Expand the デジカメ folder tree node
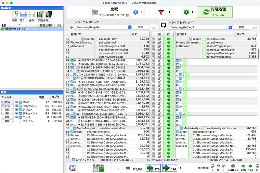Screen dimensions: 260x173 point(16,110)
